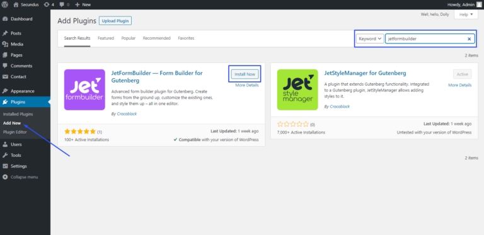The image size is (484, 235).
Task: Visit the Secundus site home link
Action: [x=26, y=4]
